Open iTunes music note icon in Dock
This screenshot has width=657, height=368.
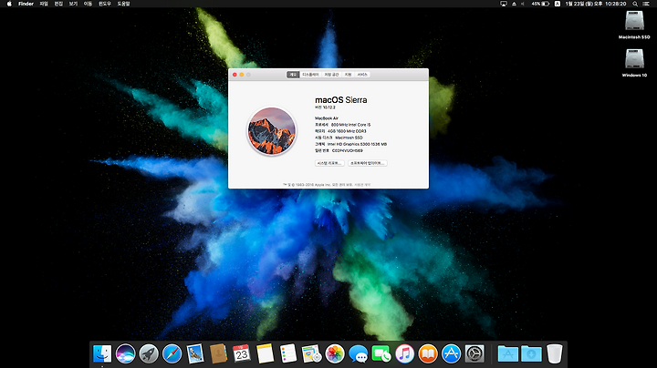405,353
